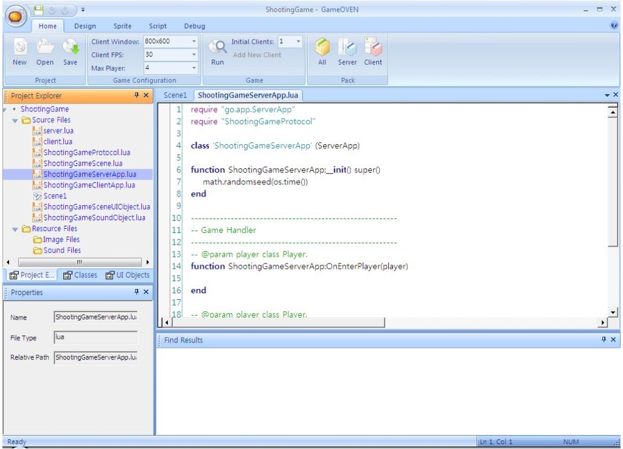Open the Client Window size dropdown
This screenshot has width=623, height=449.
click(194, 41)
